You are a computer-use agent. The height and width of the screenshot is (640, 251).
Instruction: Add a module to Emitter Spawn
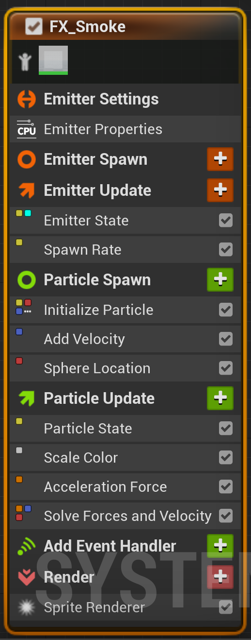[220, 159]
